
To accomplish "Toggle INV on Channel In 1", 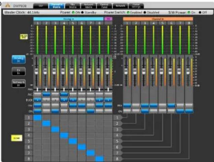I will [127, 105].
